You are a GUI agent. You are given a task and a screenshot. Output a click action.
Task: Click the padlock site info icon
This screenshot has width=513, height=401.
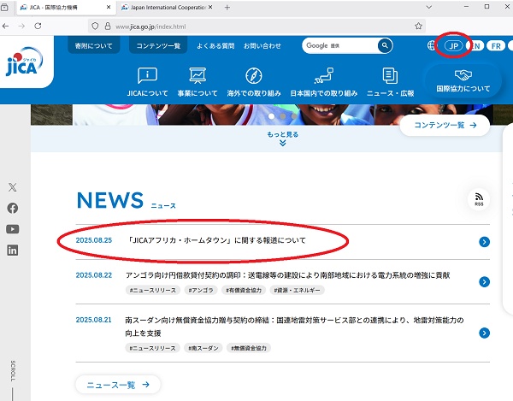108,27
